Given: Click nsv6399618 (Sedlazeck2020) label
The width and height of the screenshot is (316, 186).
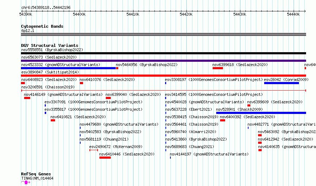Looking at the screenshot, I should (x=240, y=65).
